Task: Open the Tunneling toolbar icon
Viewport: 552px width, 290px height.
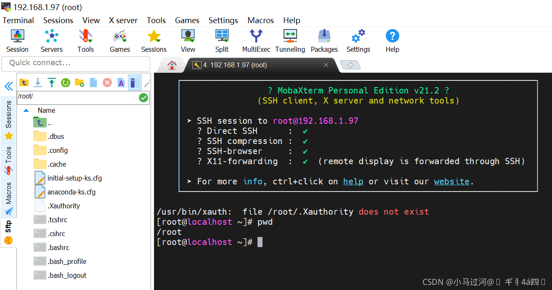Action: (290, 41)
